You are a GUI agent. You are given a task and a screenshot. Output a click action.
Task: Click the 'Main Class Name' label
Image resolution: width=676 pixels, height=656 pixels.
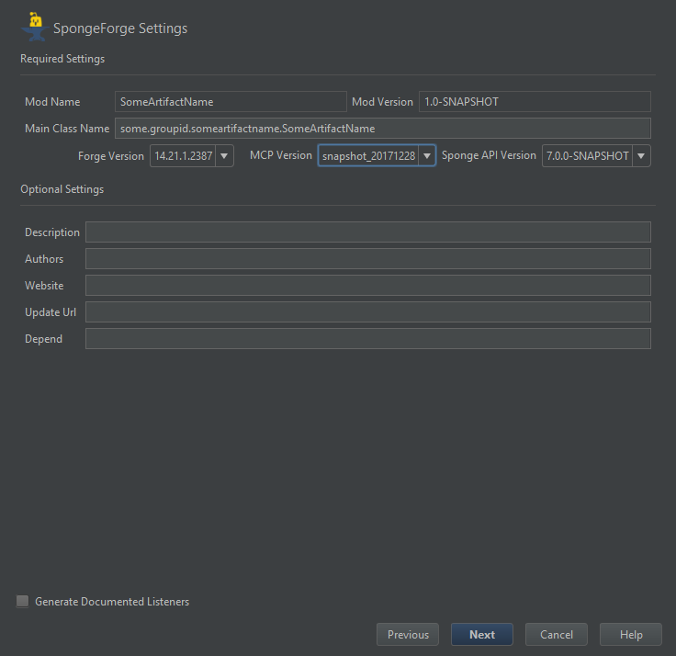[67, 129]
